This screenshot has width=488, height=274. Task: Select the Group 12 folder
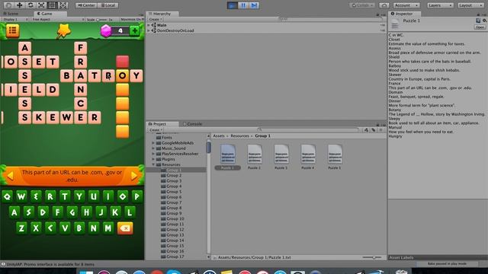click(175, 230)
